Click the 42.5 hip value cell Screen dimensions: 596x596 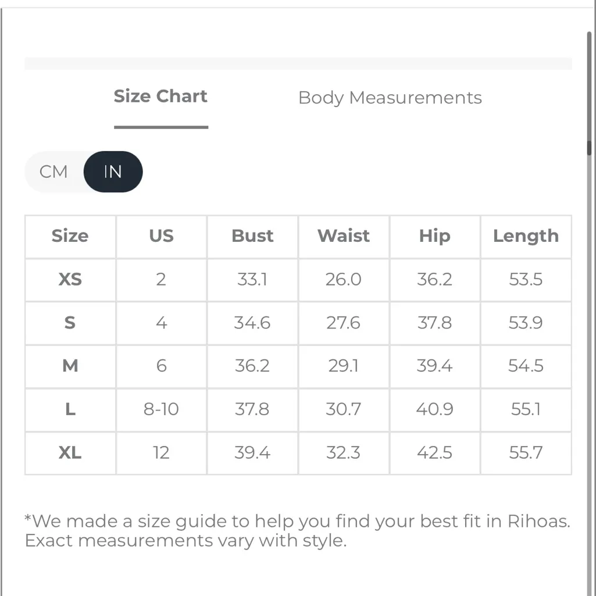pos(434,452)
